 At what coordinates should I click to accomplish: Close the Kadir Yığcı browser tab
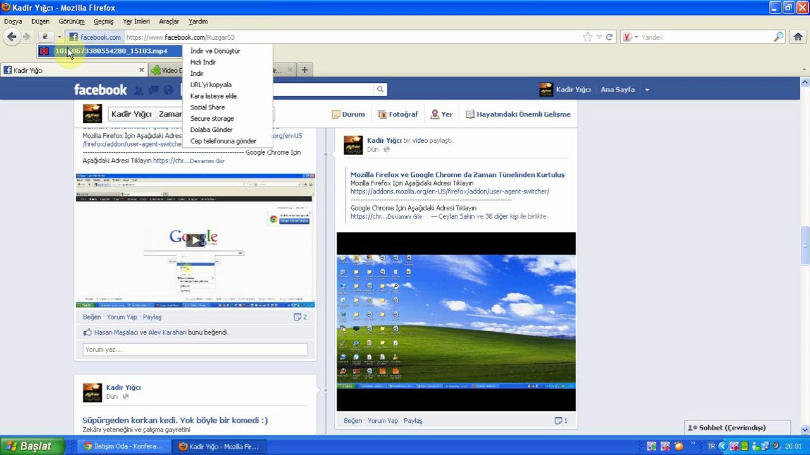(142, 70)
